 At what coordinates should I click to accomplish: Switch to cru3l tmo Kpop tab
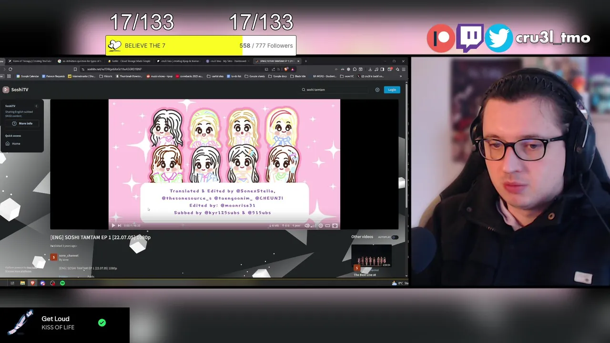point(179,61)
